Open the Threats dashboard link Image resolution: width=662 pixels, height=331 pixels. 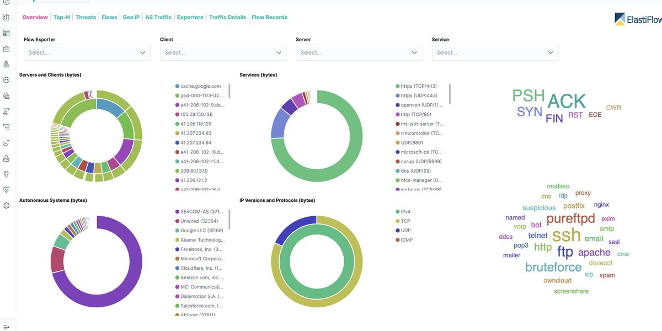pyautogui.click(x=86, y=17)
